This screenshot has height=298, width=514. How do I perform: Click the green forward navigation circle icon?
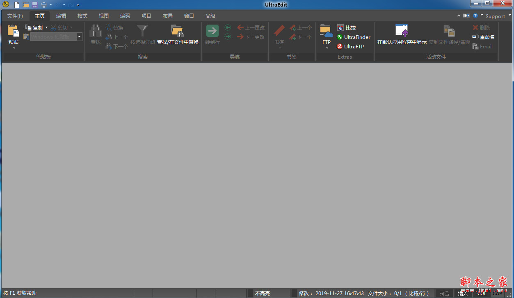click(228, 37)
